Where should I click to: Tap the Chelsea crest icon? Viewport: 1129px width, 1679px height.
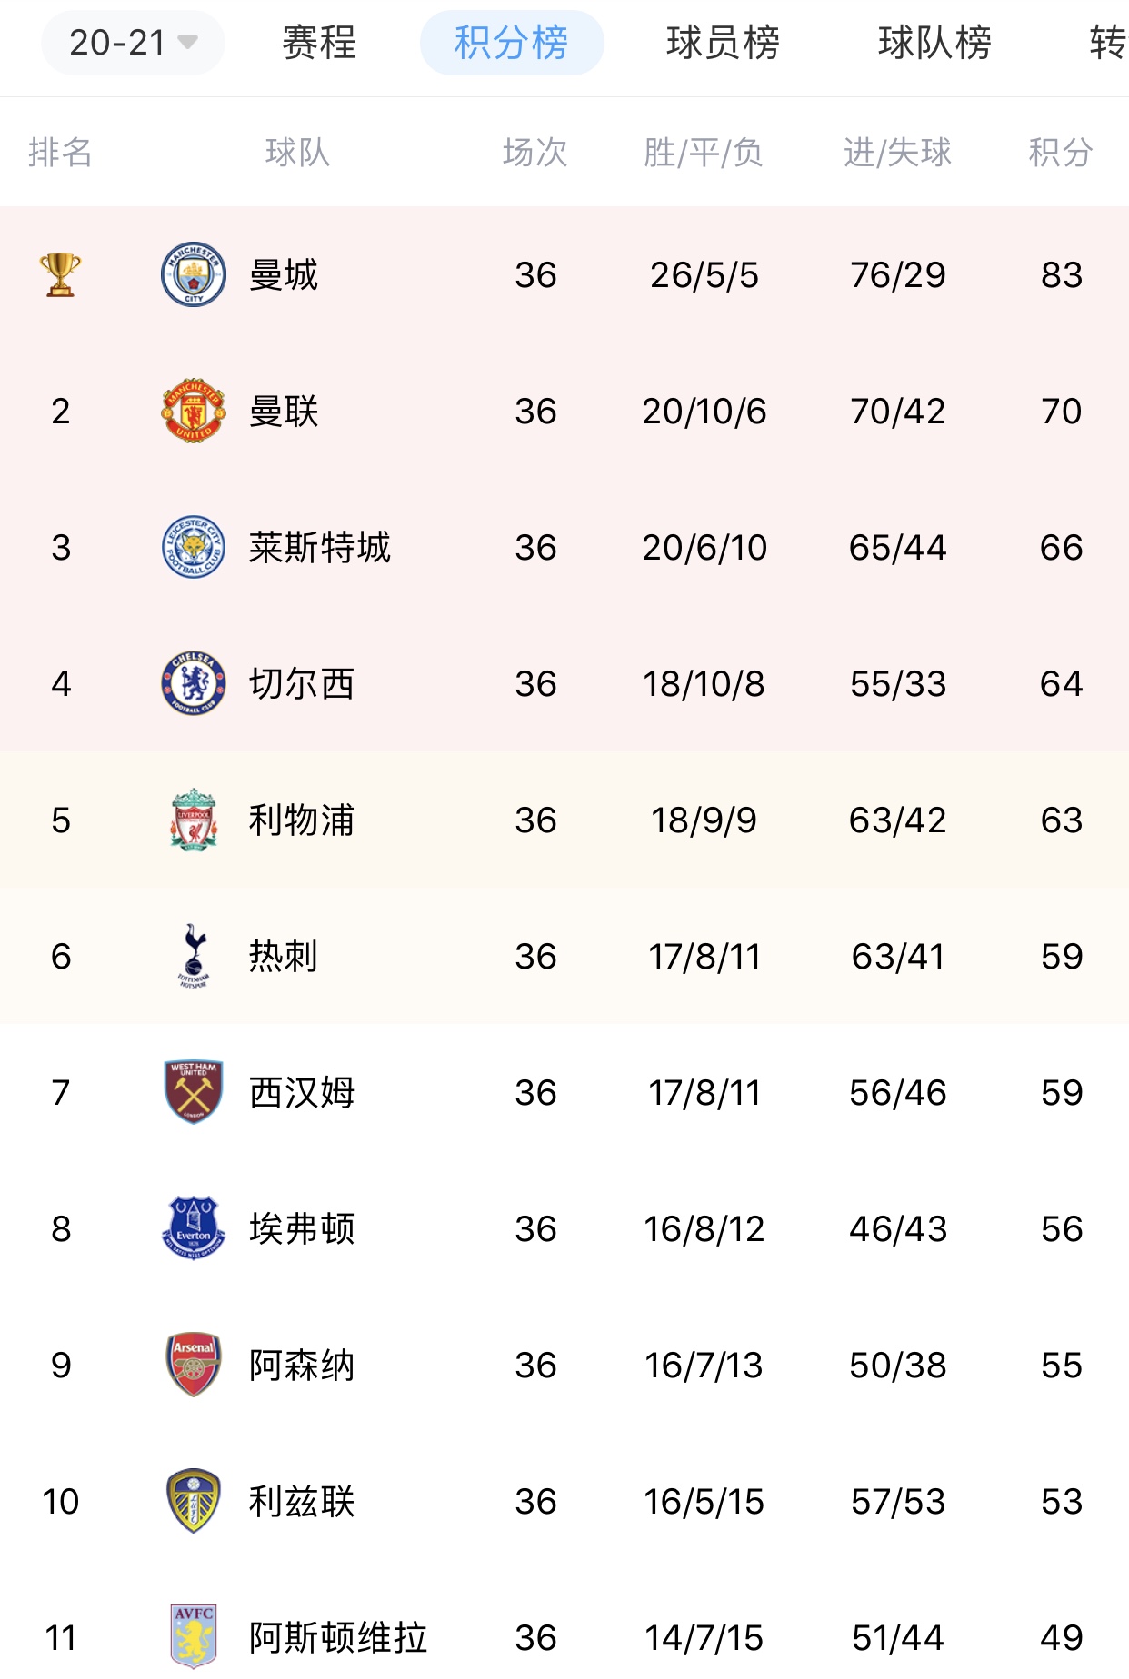pyautogui.click(x=194, y=683)
